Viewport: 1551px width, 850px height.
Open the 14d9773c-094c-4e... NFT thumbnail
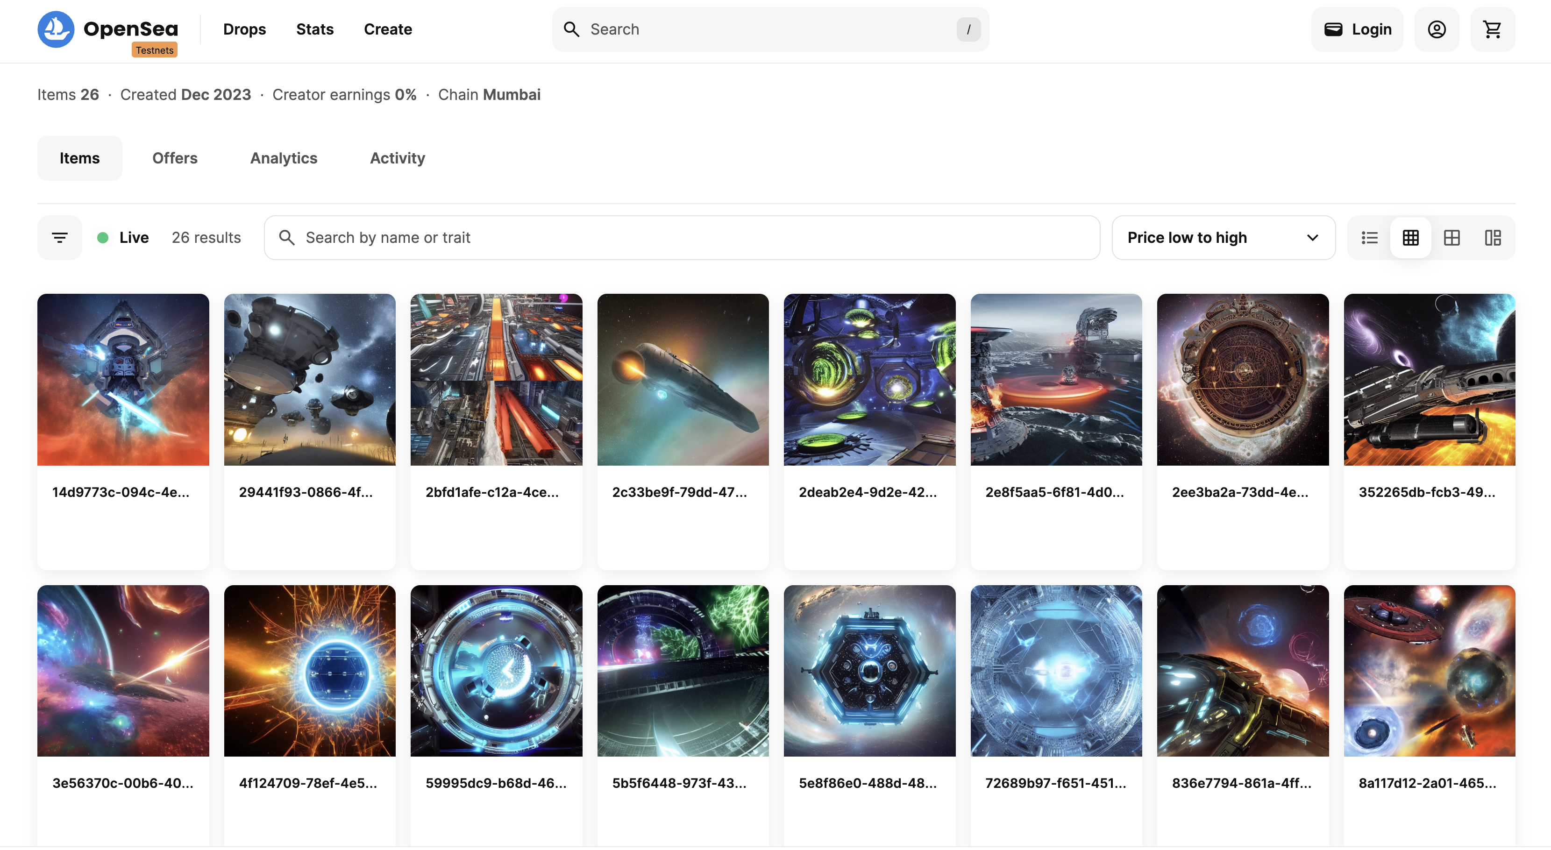coord(123,379)
